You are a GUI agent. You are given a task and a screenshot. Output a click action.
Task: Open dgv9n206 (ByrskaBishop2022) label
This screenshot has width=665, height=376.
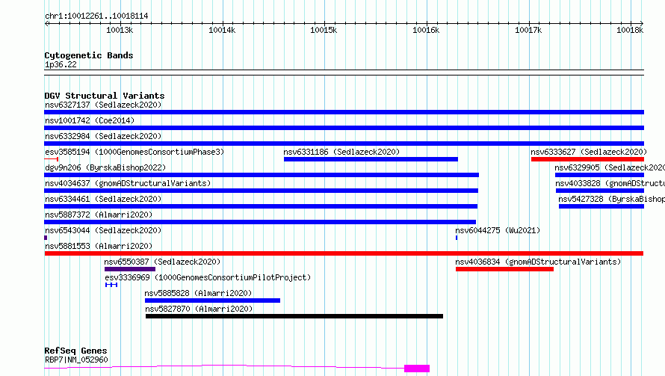pos(105,167)
